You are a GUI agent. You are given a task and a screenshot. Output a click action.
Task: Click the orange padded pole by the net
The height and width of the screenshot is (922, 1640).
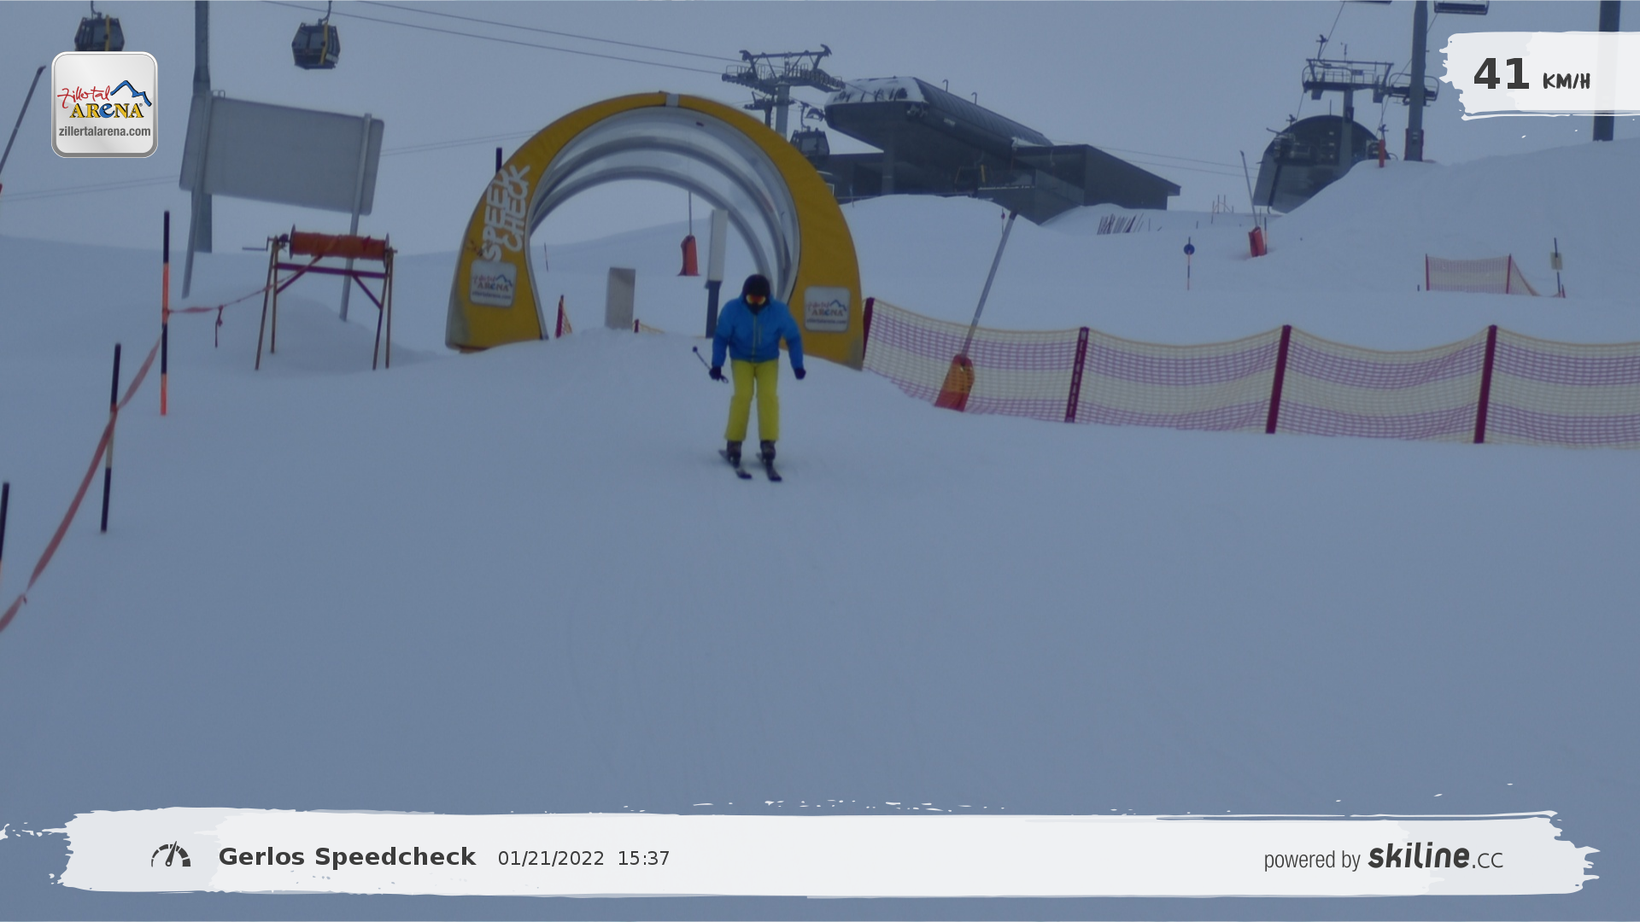click(x=955, y=382)
